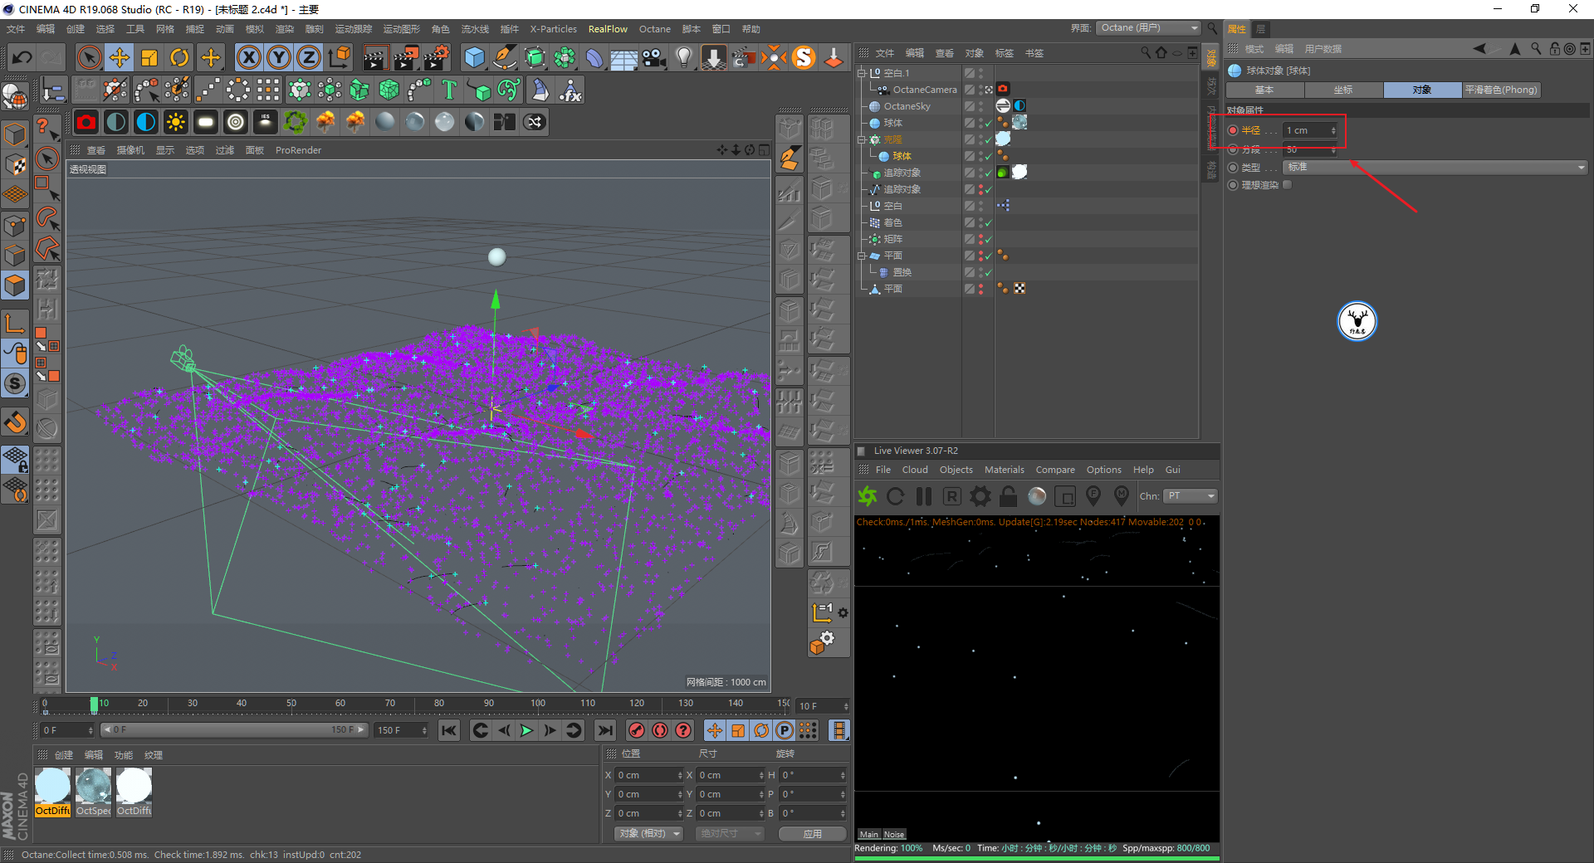
Task: Click the Undo arrow icon
Action: 22,57
